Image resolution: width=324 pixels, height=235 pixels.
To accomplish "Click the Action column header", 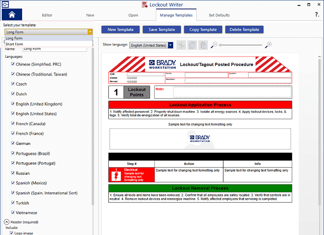I will click(x=189, y=164).
